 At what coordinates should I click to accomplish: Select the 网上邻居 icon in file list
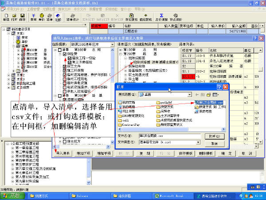[x=120, y=111]
